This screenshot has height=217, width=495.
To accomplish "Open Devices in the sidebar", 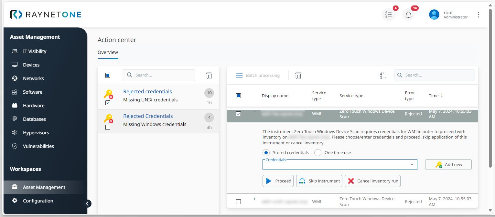I will (31, 65).
